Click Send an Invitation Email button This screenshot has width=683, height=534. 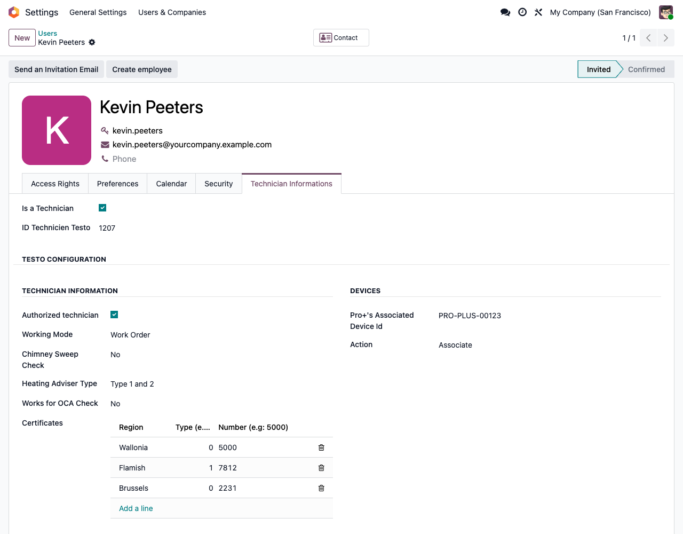point(57,69)
